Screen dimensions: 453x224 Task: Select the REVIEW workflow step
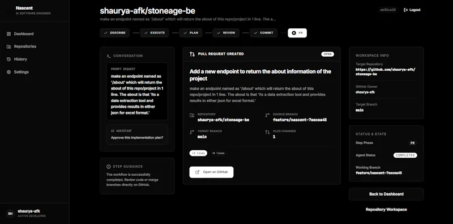click(226, 33)
